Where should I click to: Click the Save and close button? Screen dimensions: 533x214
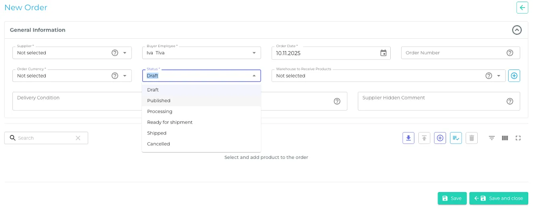(499, 198)
